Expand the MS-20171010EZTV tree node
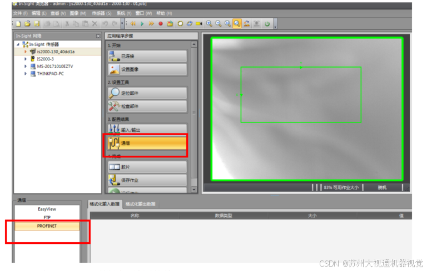Screen dimensions: 427x271 click(x=26, y=67)
